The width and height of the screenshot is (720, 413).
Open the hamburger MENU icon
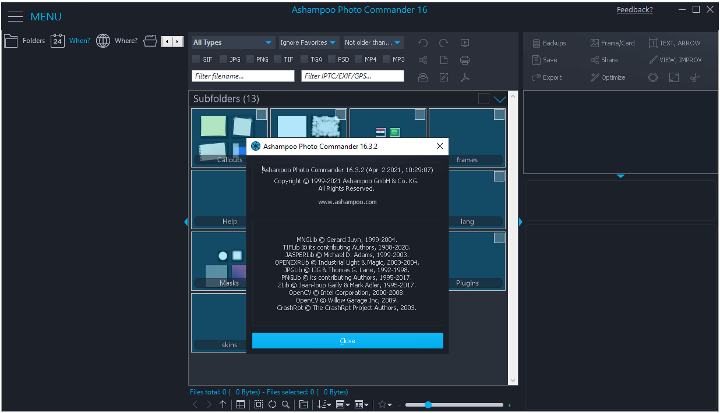pyautogui.click(x=15, y=17)
